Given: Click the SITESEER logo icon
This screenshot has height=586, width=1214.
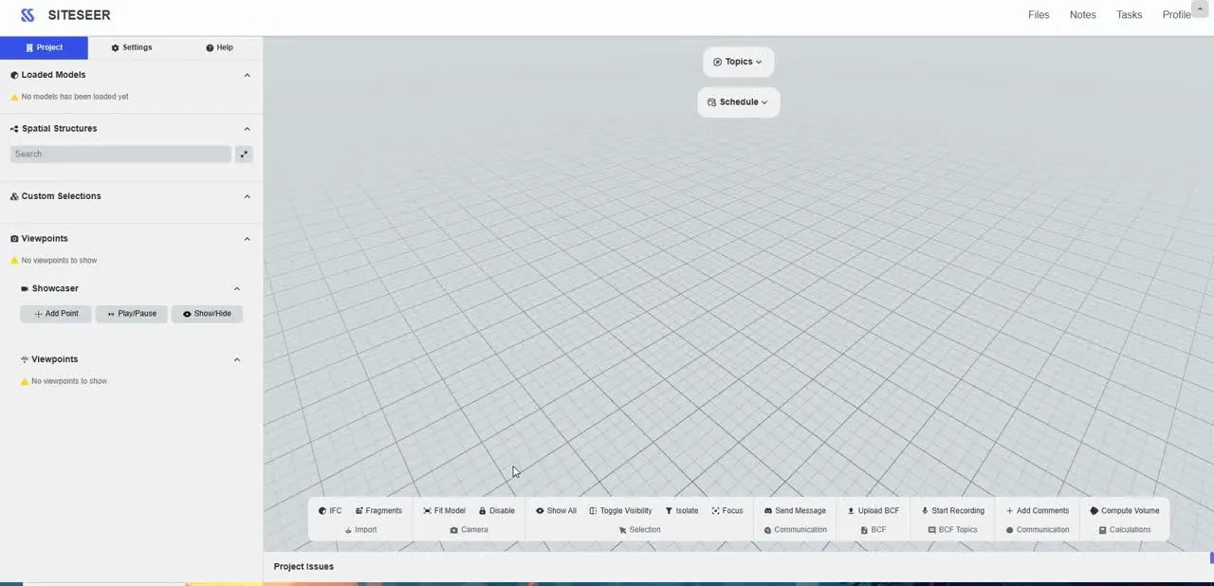Looking at the screenshot, I should coord(28,15).
